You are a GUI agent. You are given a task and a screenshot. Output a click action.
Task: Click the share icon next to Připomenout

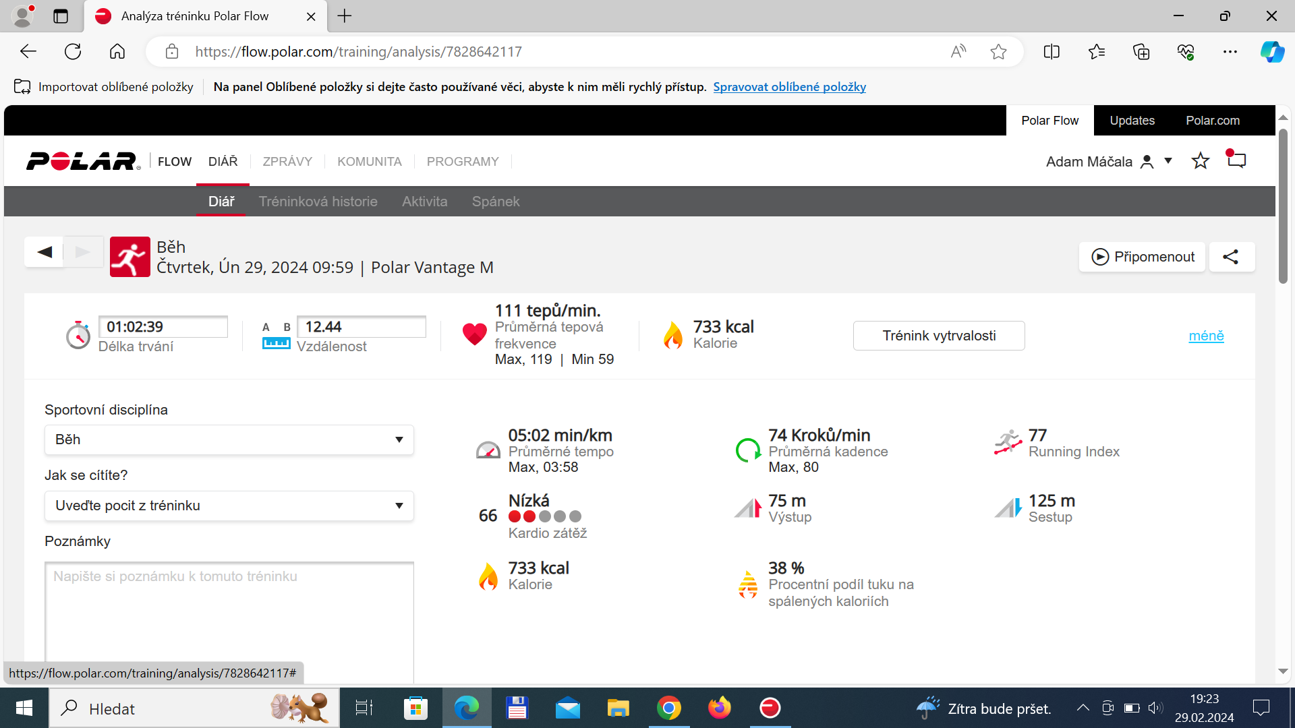tap(1231, 257)
